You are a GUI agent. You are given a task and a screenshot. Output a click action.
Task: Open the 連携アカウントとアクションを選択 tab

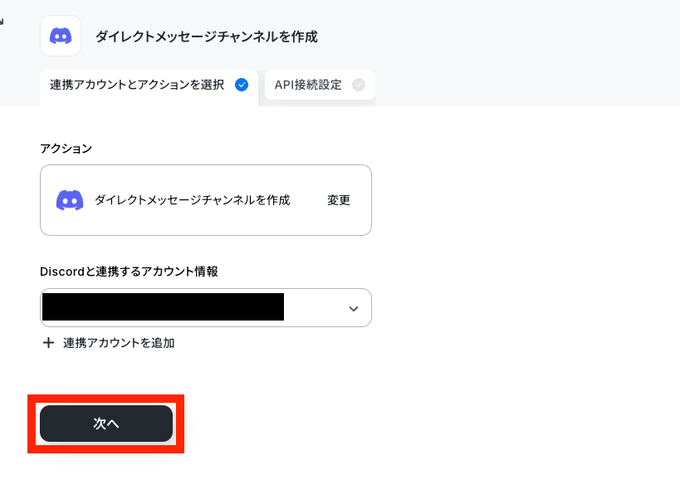click(x=149, y=85)
